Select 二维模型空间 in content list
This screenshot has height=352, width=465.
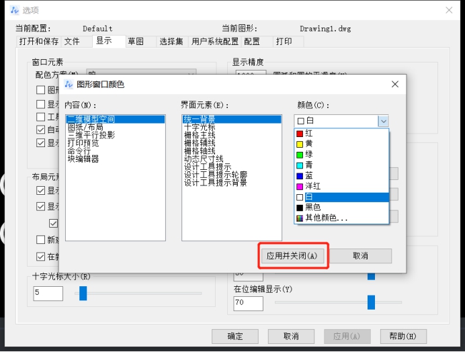[115, 119]
